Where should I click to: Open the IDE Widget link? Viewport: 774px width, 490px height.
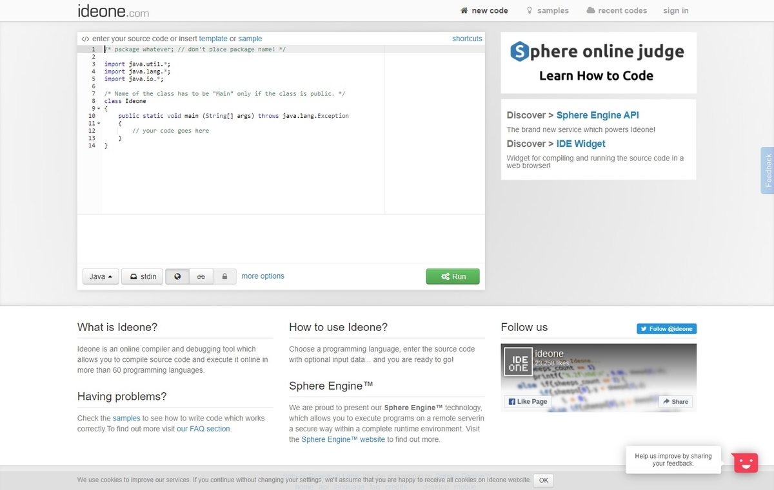[x=580, y=144]
